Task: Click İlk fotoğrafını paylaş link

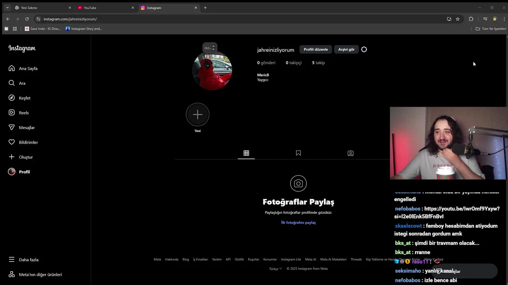Action: [x=298, y=222]
